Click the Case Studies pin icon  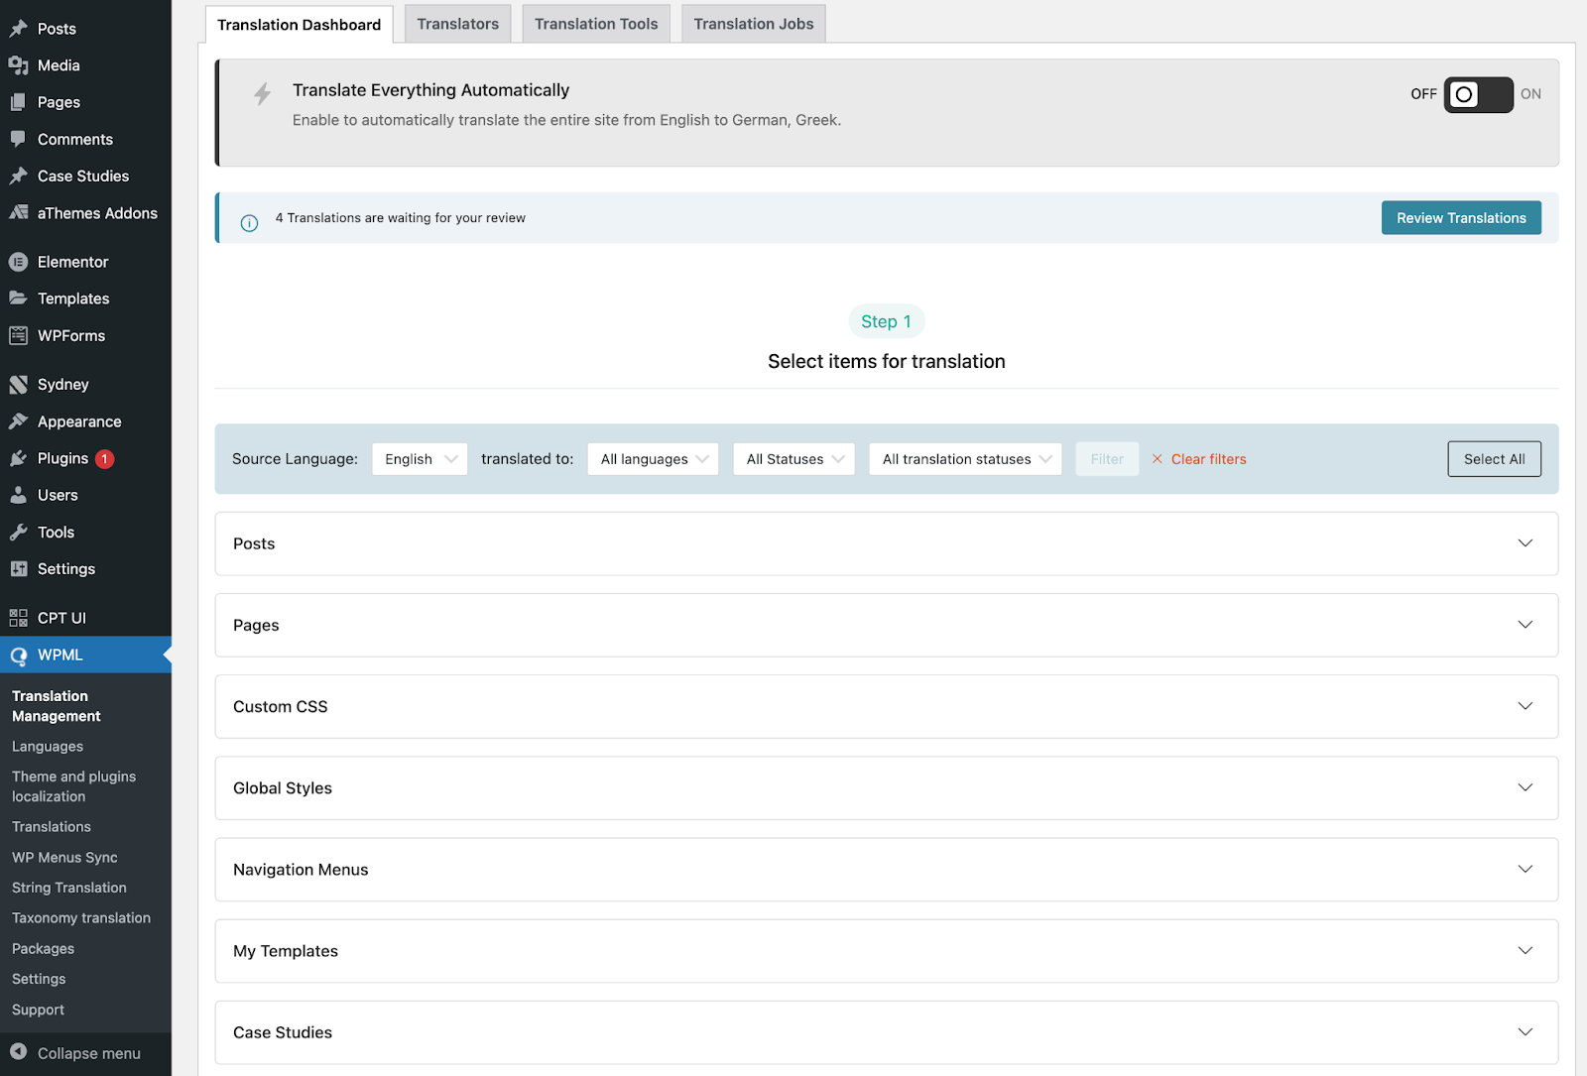pos(18,176)
